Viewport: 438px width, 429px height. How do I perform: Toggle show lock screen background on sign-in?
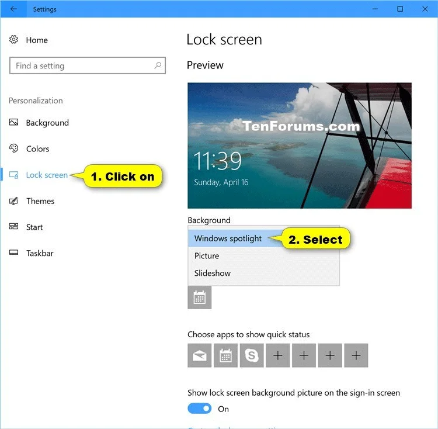[x=200, y=409]
